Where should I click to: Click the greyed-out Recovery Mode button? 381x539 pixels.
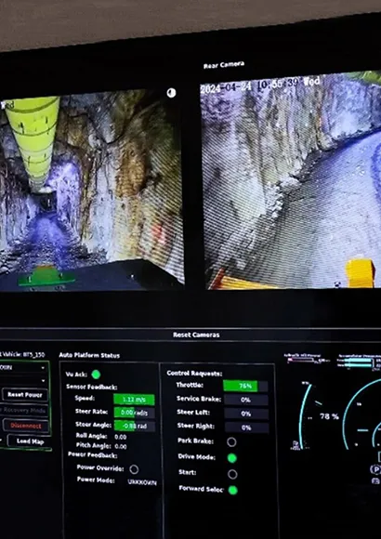pos(23,410)
